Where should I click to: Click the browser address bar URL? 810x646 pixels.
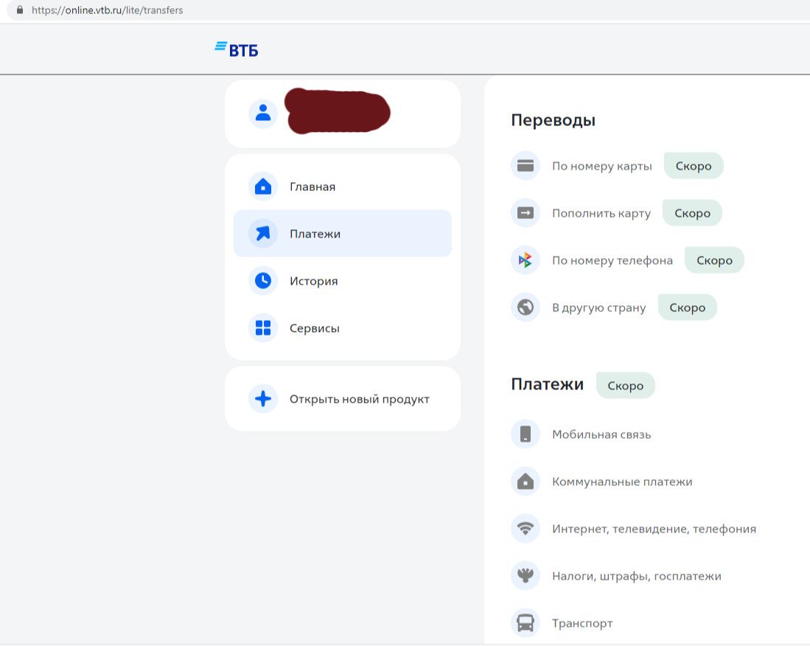(108, 10)
